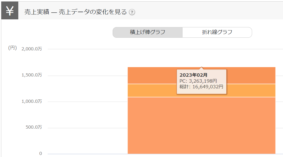Click the 売上データの変化を見る subtitle text

click(93, 12)
